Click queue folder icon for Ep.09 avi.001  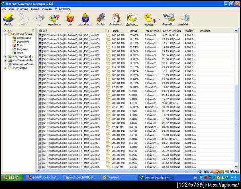[108, 91]
